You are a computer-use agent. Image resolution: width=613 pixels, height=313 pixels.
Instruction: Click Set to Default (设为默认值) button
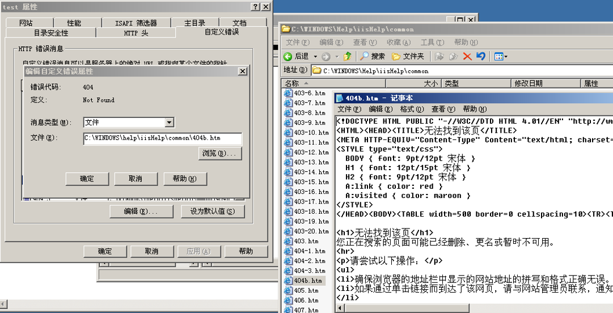click(x=213, y=212)
